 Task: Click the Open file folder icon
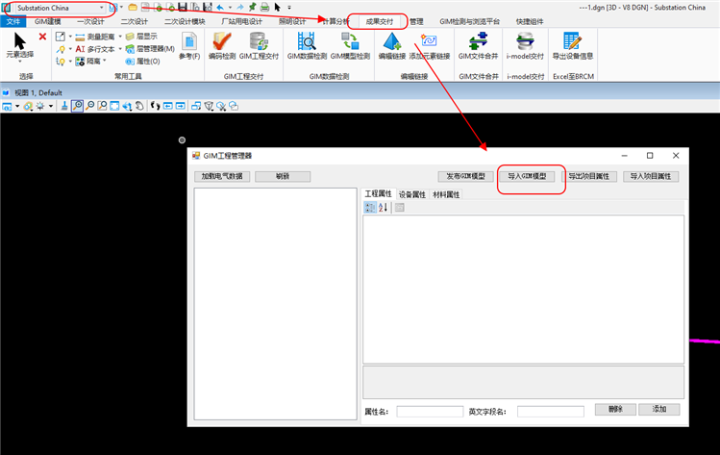tap(133, 8)
